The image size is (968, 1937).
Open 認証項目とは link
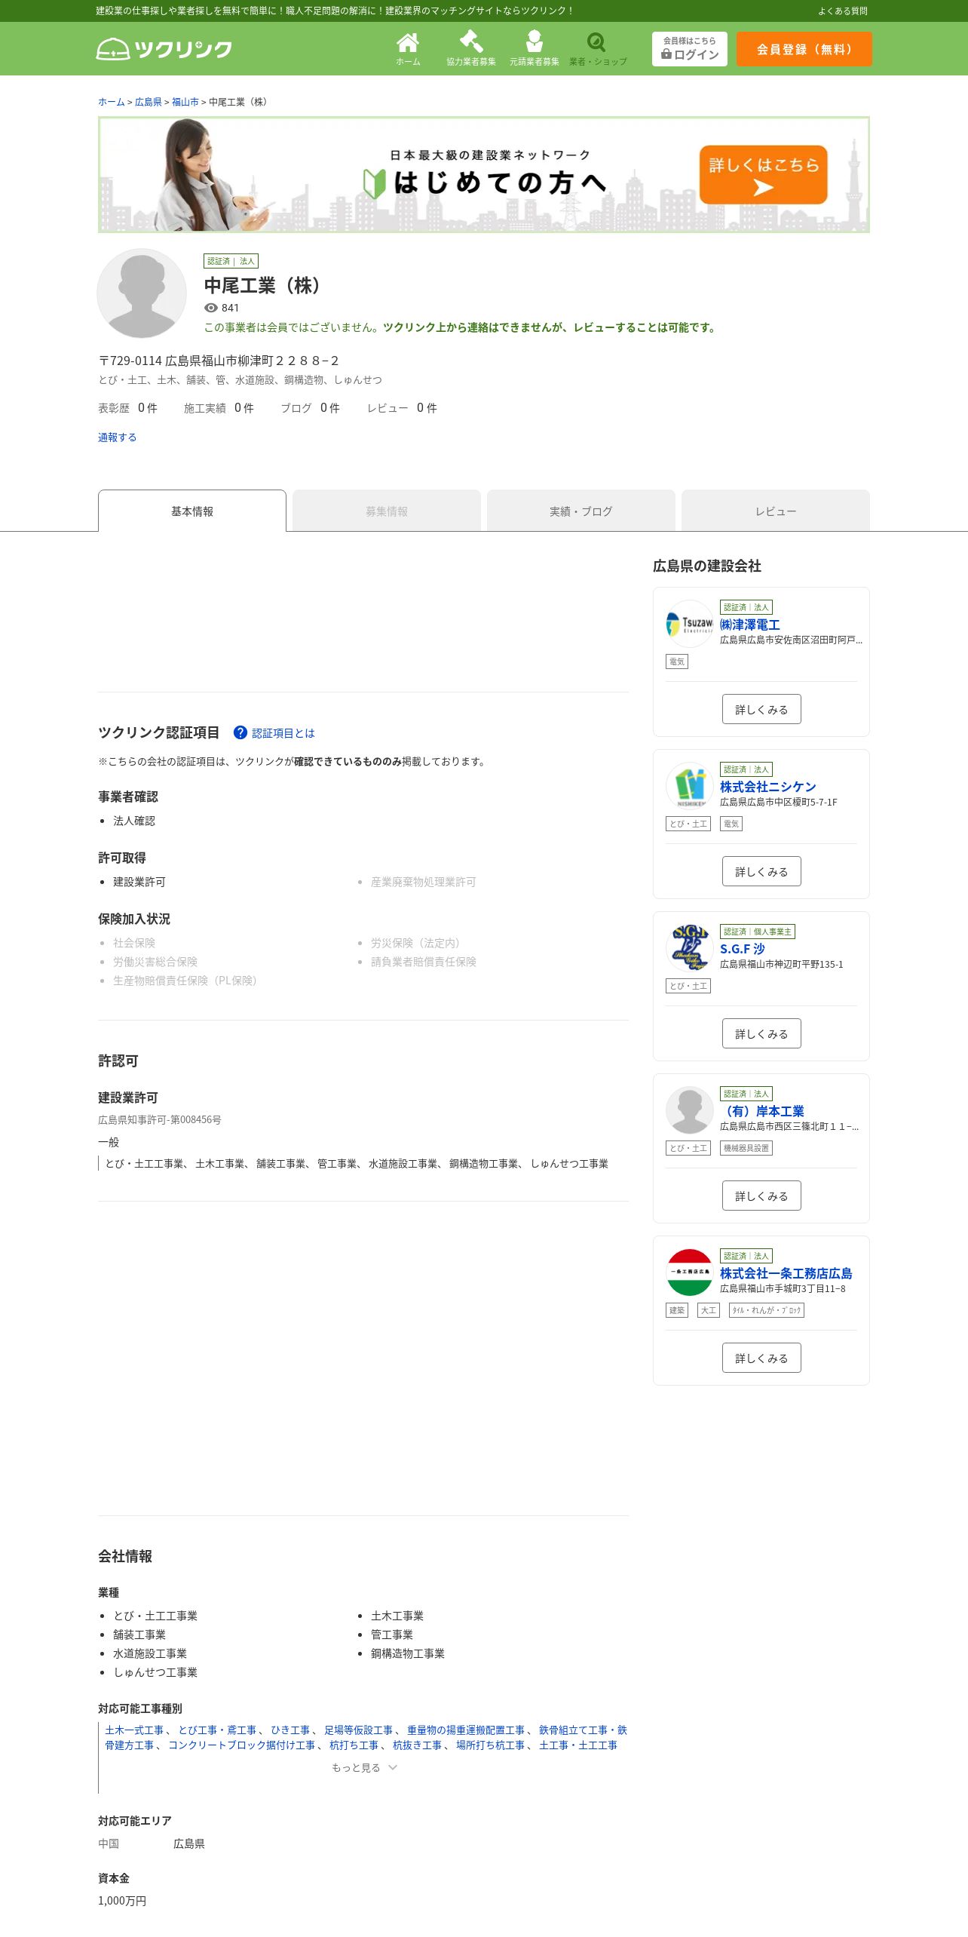(x=283, y=733)
